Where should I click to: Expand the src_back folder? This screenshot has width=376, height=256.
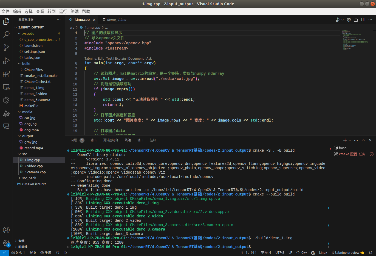(x=29, y=178)
